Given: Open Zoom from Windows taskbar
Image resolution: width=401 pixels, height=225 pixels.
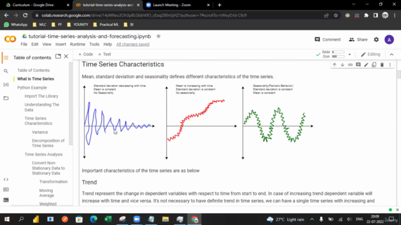Looking at the screenshot, I should coord(137,219).
